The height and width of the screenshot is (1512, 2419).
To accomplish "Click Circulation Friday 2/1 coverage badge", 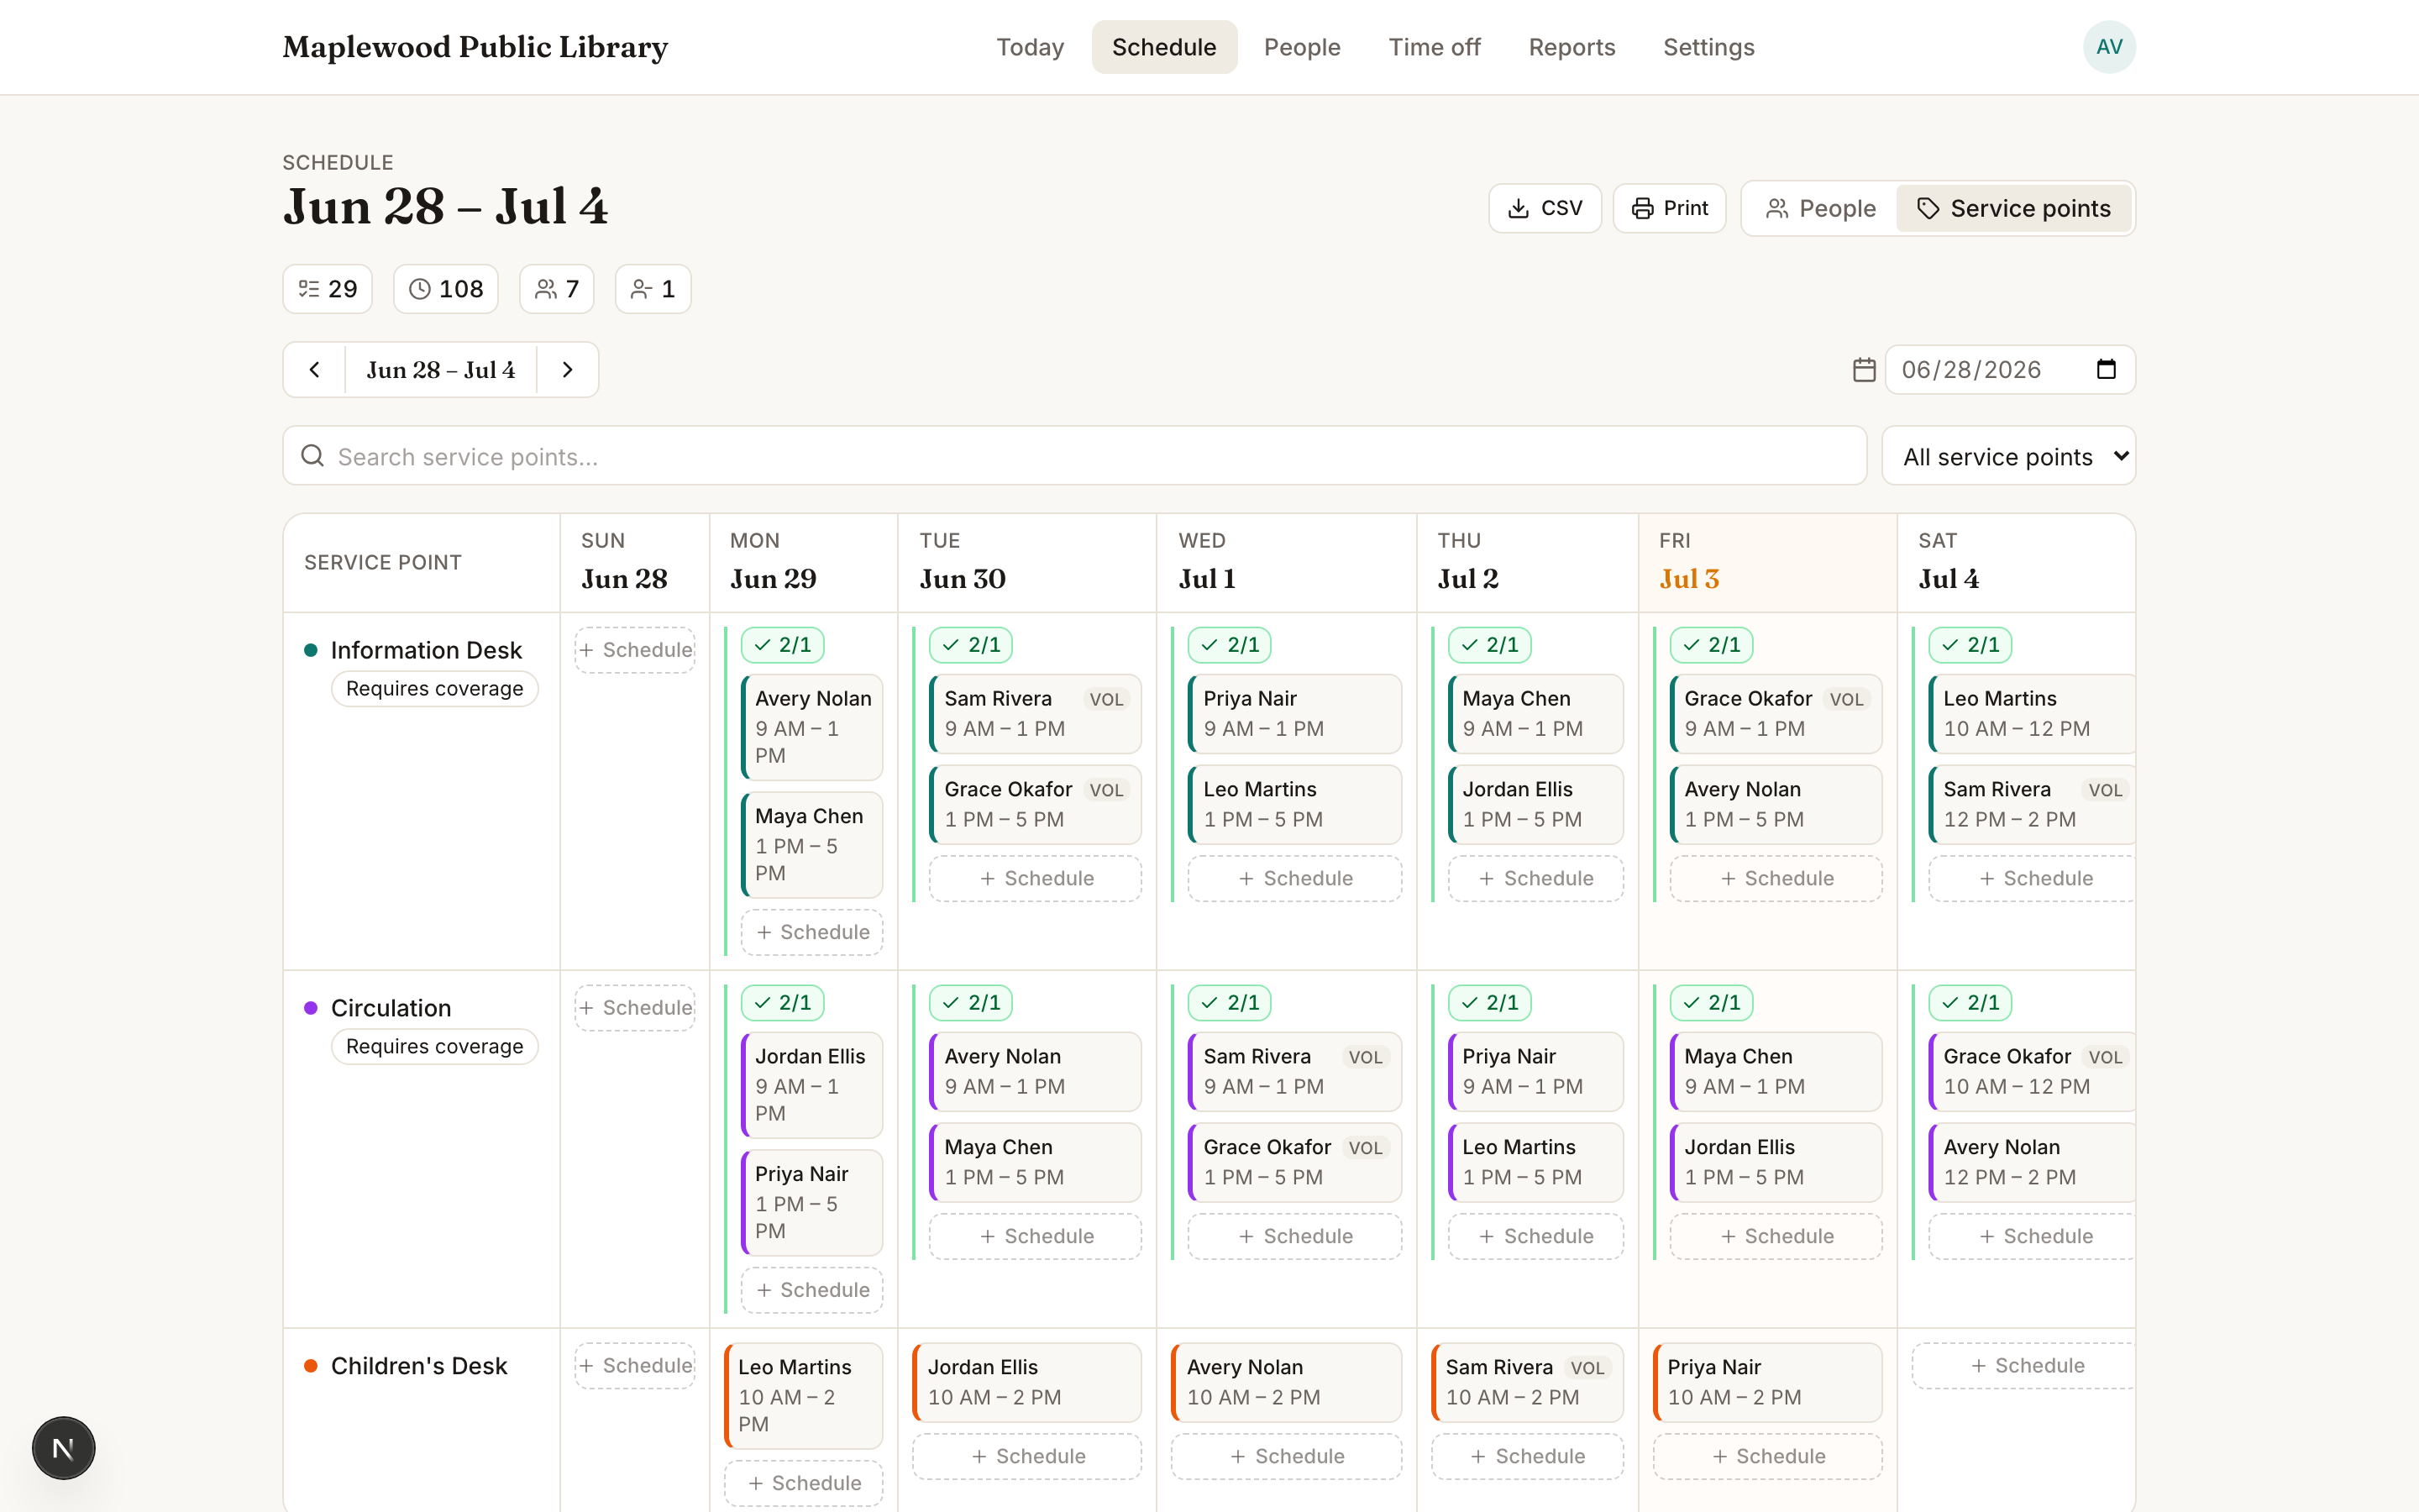I will 1711,1003.
